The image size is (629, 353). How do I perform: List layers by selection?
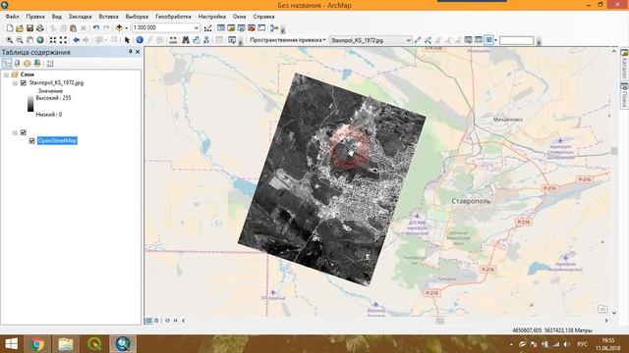[37, 63]
